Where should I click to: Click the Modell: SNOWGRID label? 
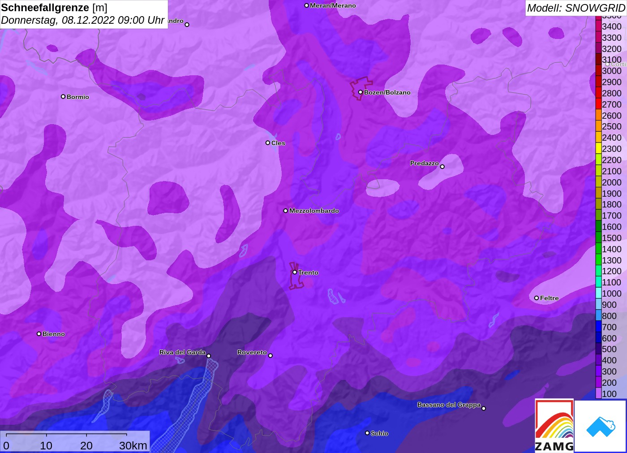576,8
